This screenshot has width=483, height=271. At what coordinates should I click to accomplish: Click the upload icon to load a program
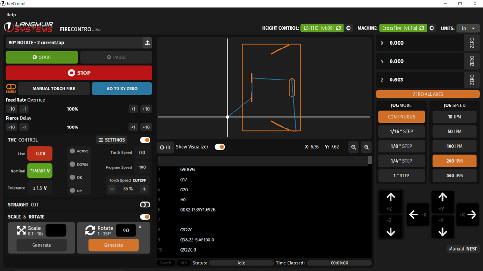[147, 42]
